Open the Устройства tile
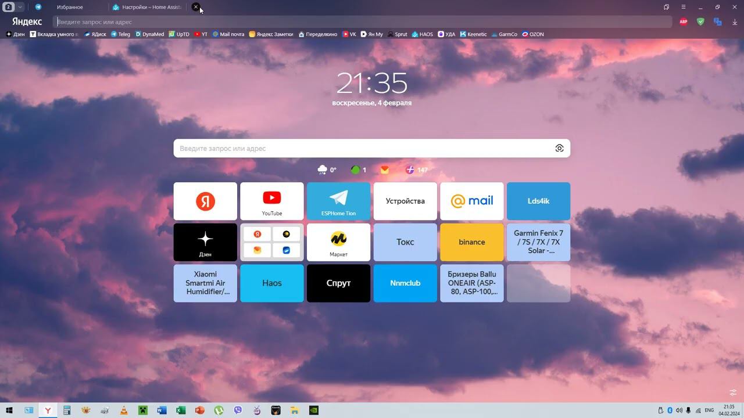Image resolution: width=744 pixels, height=418 pixels. pyautogui.click(x=405, y=201)
